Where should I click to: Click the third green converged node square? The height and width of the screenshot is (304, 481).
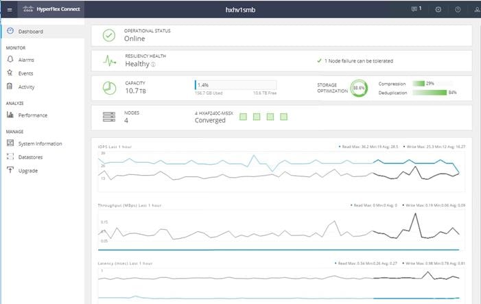click(270, 117)
